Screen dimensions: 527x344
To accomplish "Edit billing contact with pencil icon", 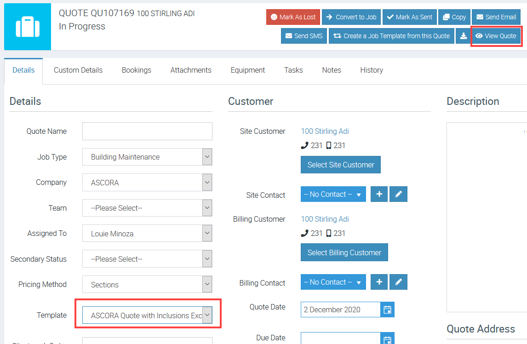I will (398, 282).
